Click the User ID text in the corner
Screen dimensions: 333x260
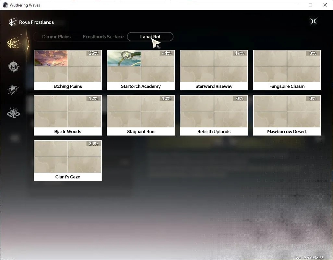pyautogui.click(x=309, y=258)
